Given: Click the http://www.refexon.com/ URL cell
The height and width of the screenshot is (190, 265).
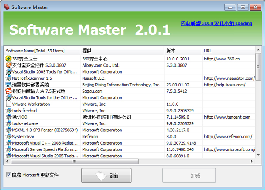Looking at the screenshot, I should tap(228, 137).
